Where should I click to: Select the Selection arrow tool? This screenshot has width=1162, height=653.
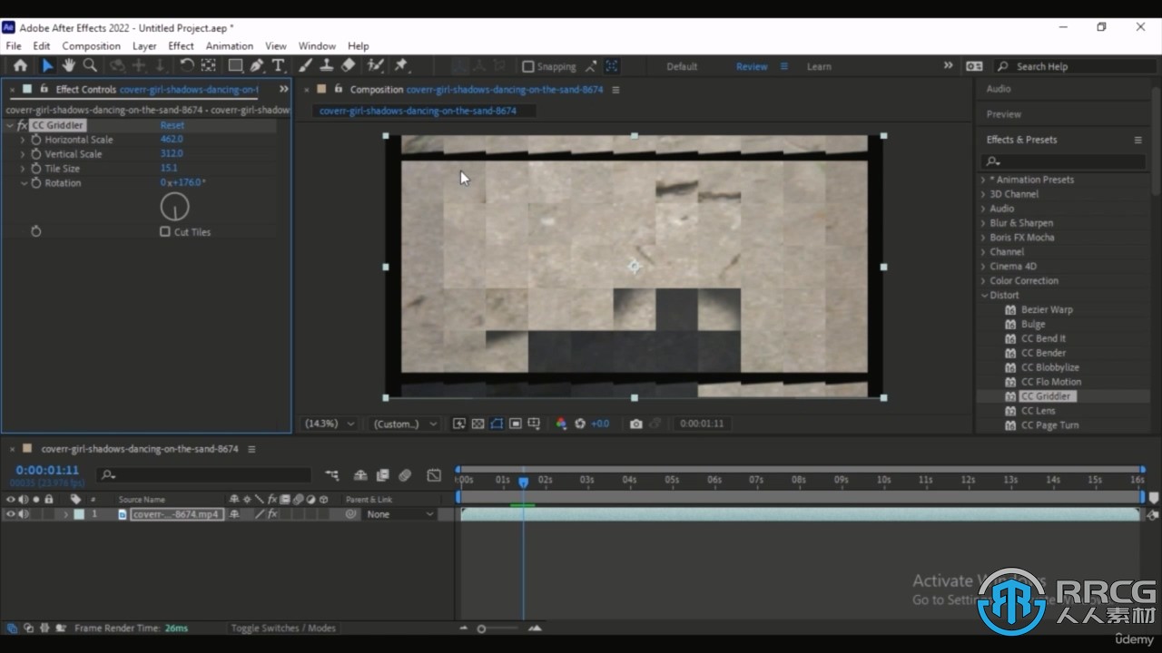[47, 65]
